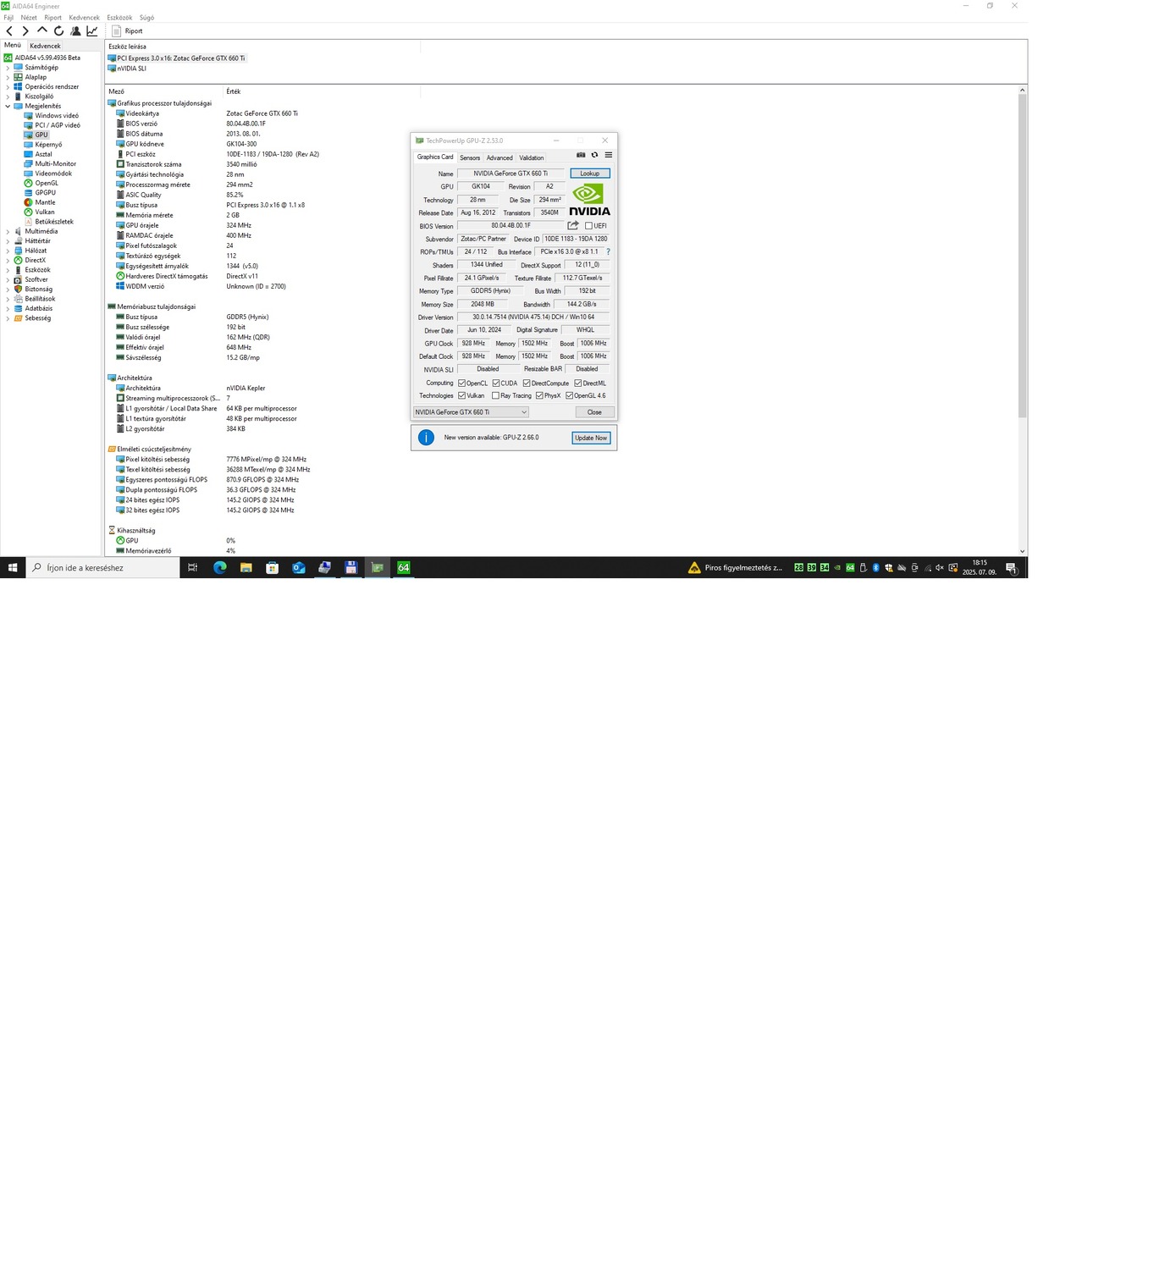Viewport: 1170px width, 1285px height.
Task: Expand the Multimédia tree node
Action: point(8,231)
